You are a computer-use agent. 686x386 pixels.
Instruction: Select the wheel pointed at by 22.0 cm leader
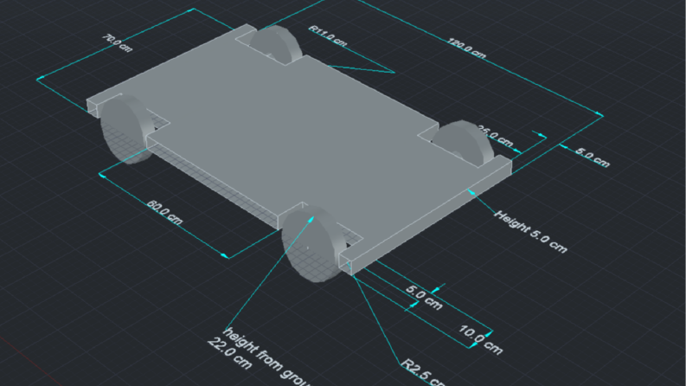pyautogui.click(x=311, y=246)
